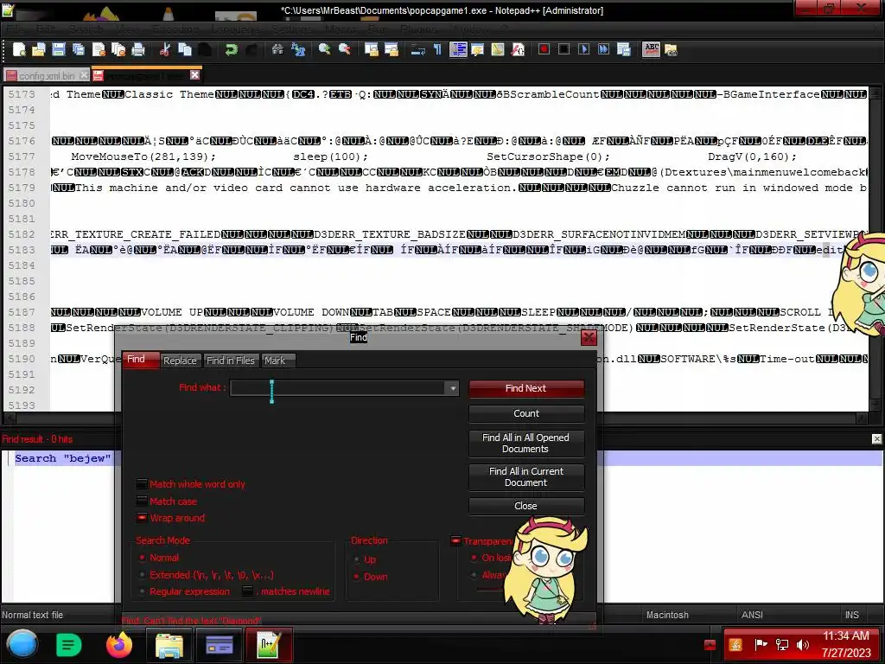The width and height of the screenshot is (885, 664).
Task: Click the Replace toolbar icon
Action: click(298, 49)
